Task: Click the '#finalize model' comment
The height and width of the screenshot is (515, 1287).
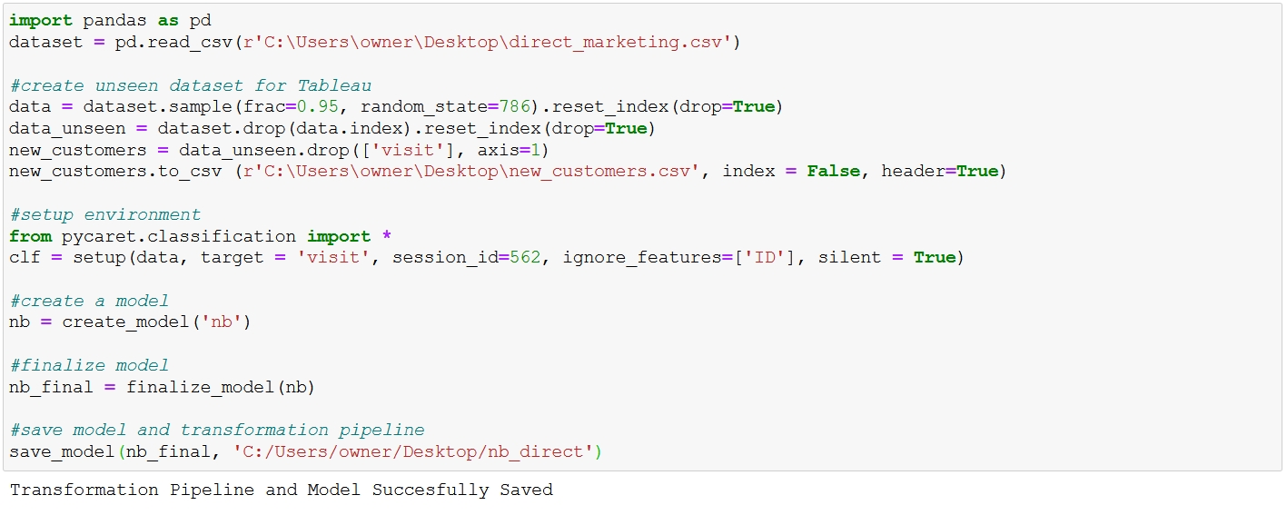Action: point(89,366)
